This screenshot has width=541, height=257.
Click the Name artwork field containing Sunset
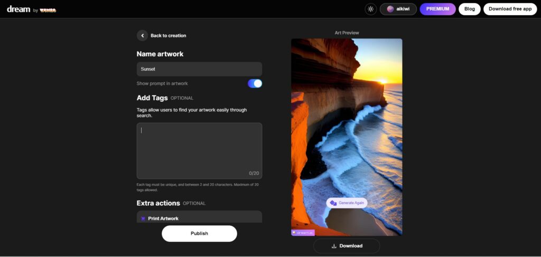[199, 69]
